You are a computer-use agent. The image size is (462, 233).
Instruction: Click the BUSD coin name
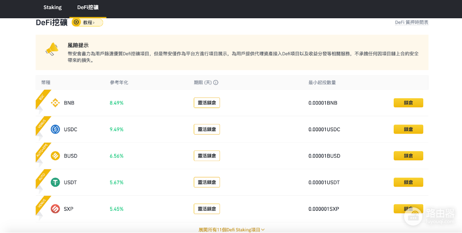(70, 156)
